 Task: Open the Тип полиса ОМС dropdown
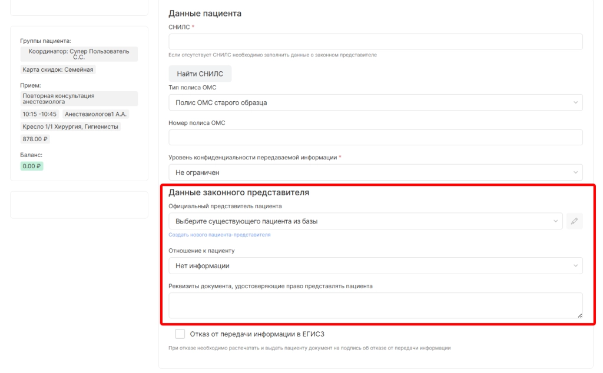375,102
